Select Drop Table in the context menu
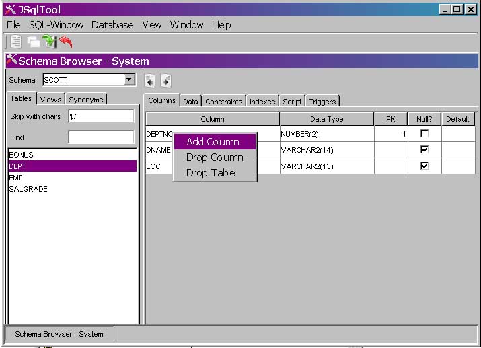This screenshot has height=348, width=481. [x=211, y=173]
